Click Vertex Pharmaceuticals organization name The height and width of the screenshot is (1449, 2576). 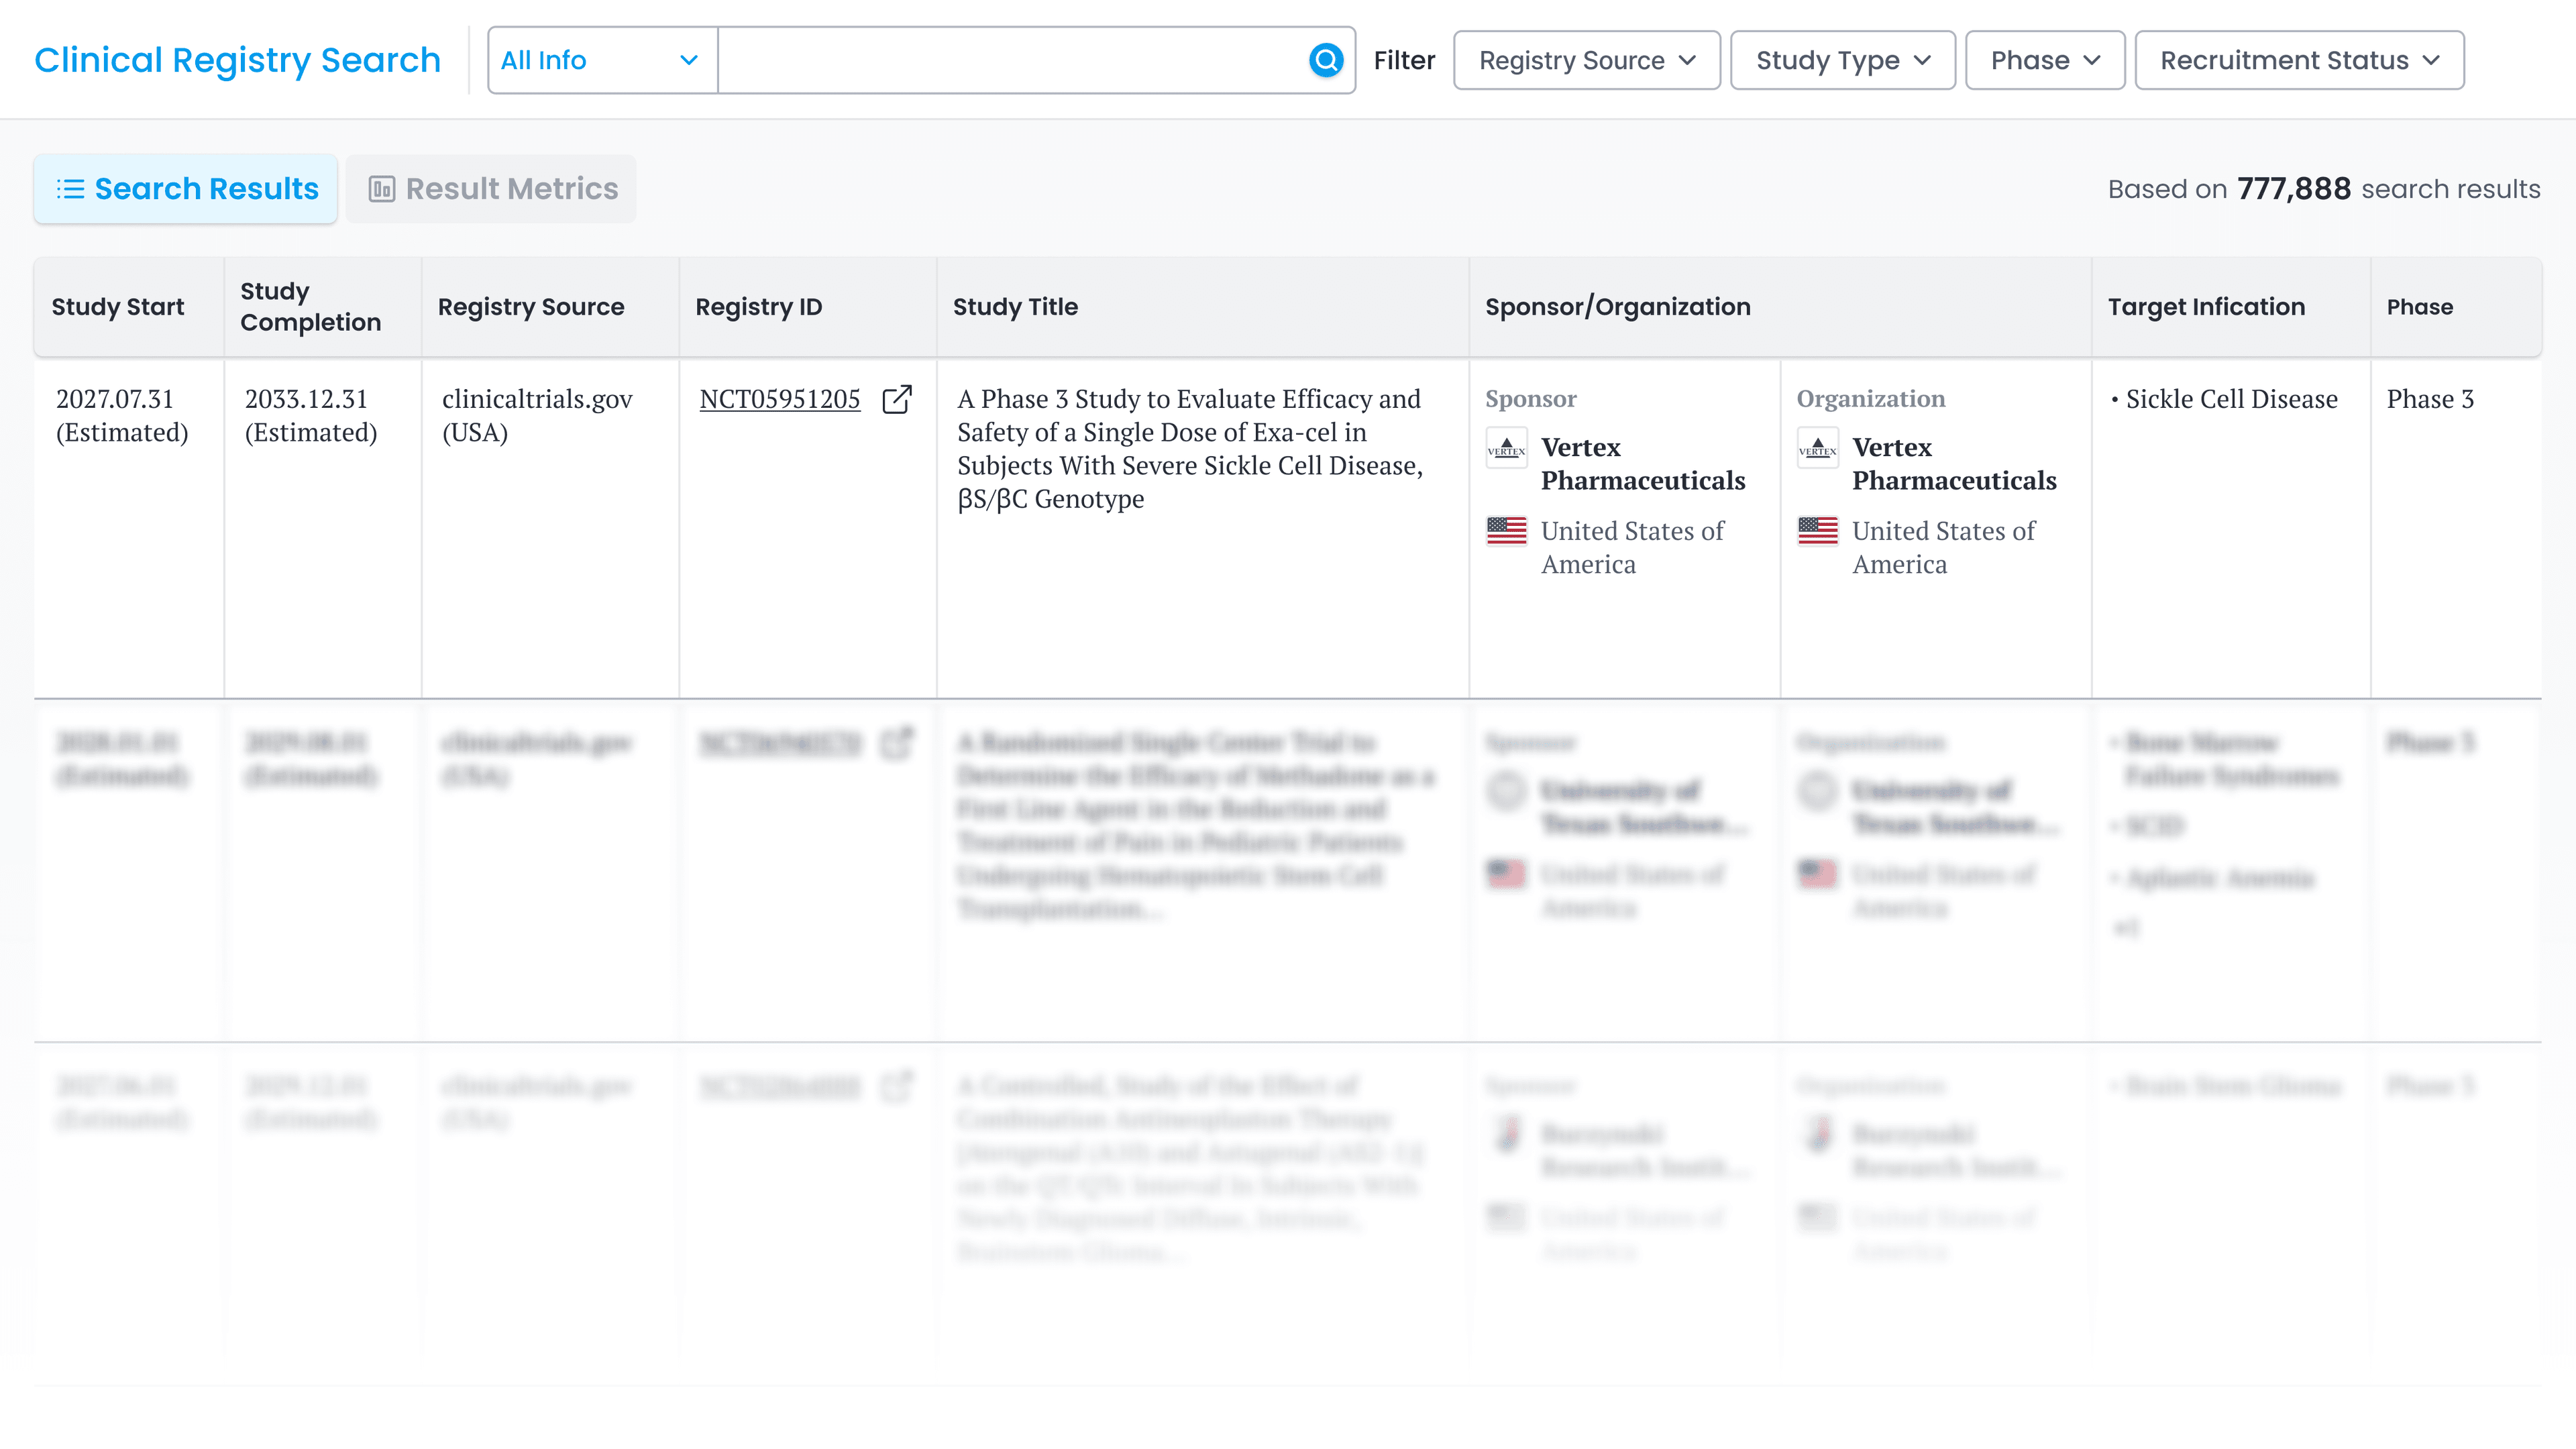pos(1954,464)
